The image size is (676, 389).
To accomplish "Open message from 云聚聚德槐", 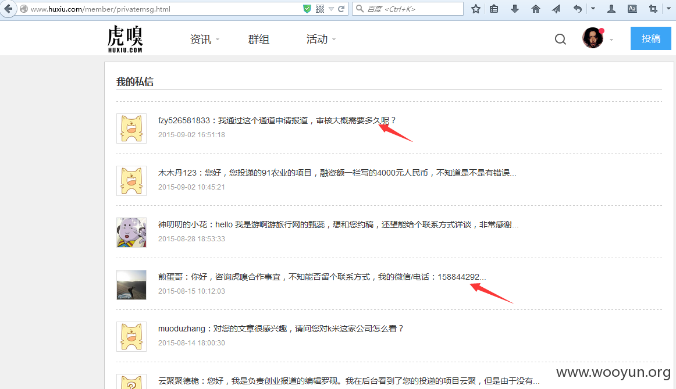I will coord(348,381).
